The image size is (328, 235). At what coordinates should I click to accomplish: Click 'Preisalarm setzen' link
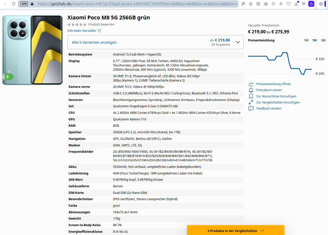coord(269,90)
